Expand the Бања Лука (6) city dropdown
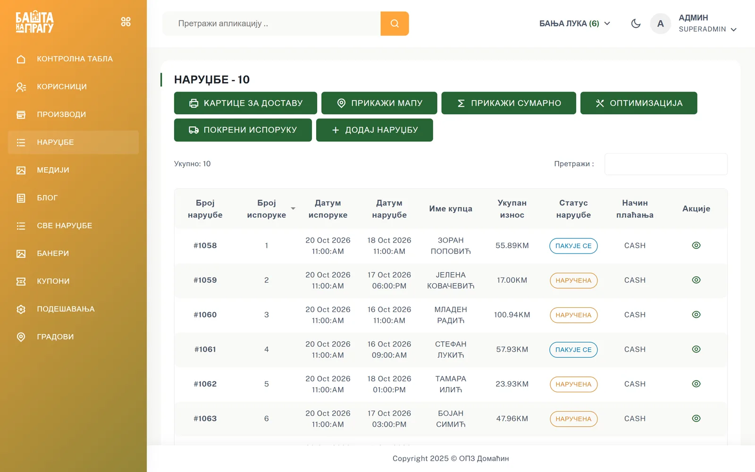The height and width of the screenshot is (472, 755). (x=575, y=24)
